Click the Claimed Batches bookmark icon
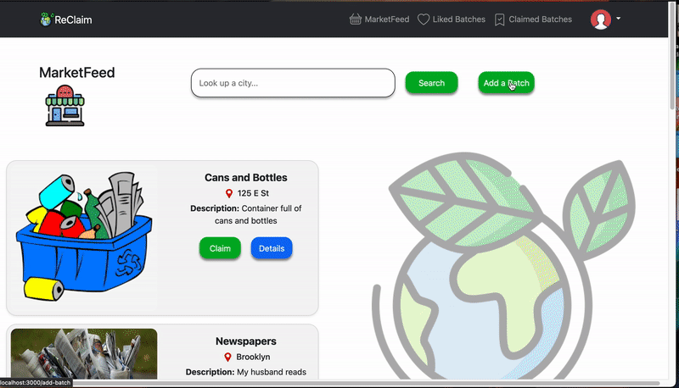679x388 pixels. (499, 19)
